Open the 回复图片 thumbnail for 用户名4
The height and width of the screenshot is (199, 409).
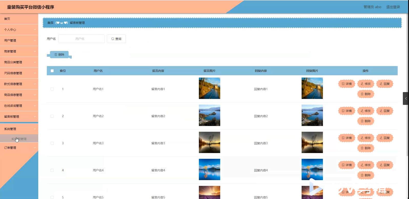312,170
